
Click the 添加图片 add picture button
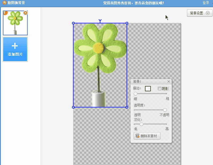[x=15, y=49]
